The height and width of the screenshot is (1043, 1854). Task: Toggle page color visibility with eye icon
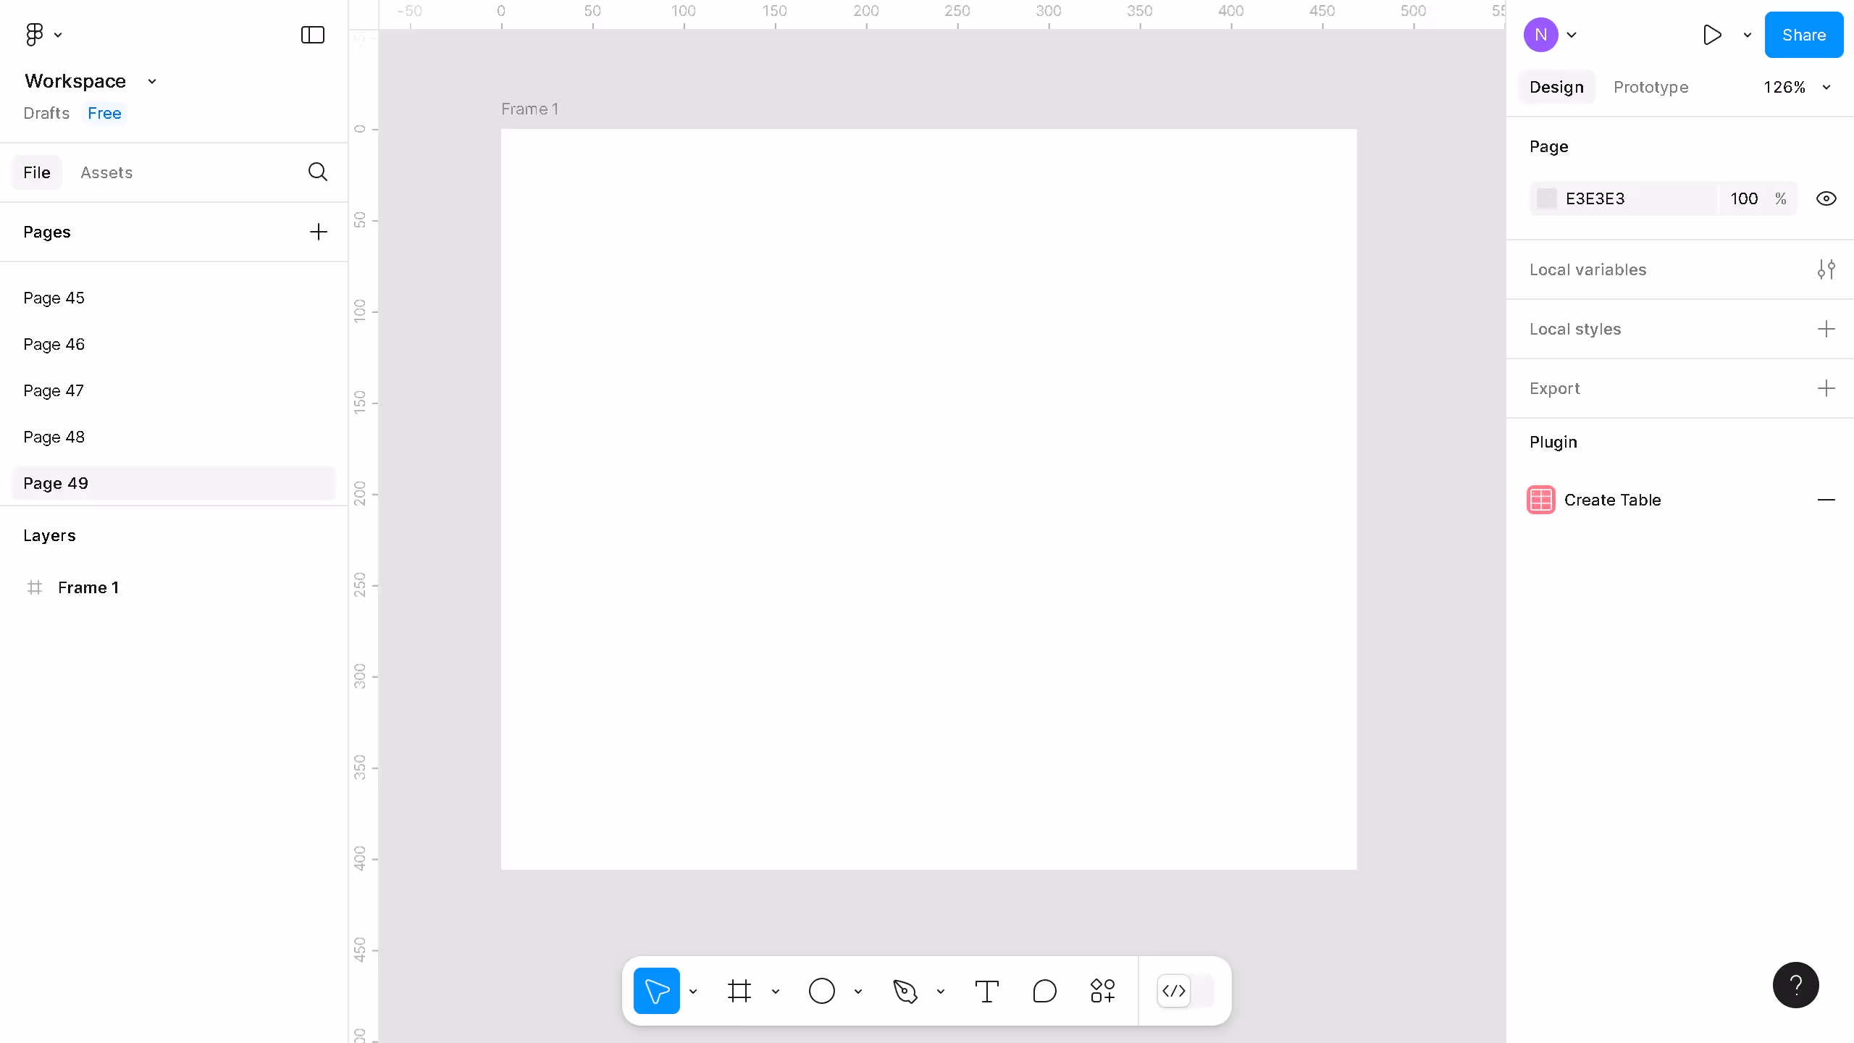(x=1826, y=198)
